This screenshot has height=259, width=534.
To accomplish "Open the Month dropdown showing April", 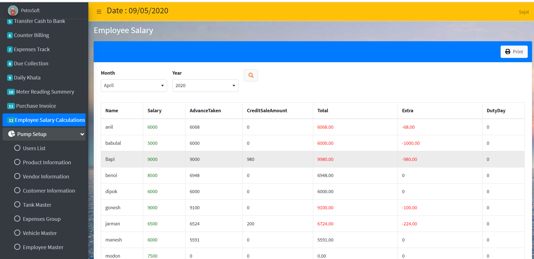I will 134,86.
